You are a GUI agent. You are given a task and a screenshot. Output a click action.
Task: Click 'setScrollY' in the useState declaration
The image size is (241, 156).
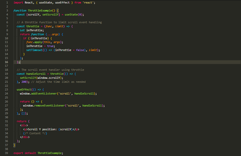tap(50, 14)
